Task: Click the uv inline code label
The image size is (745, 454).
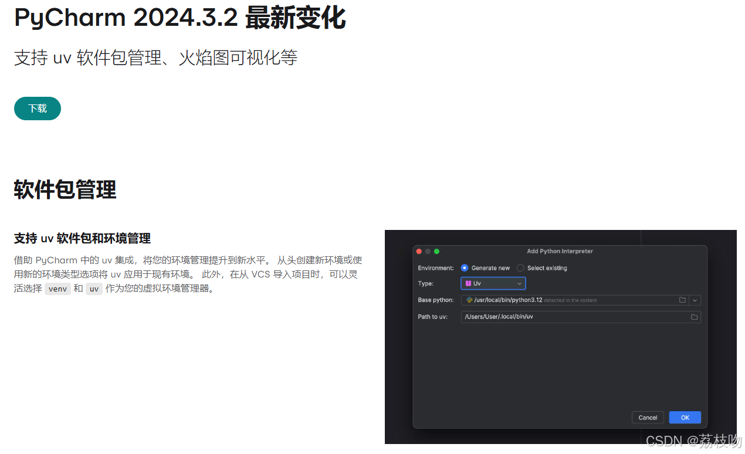Action: [x=94, y=289]
